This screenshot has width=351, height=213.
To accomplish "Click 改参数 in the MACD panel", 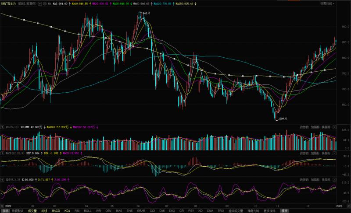I will [304, 154].
